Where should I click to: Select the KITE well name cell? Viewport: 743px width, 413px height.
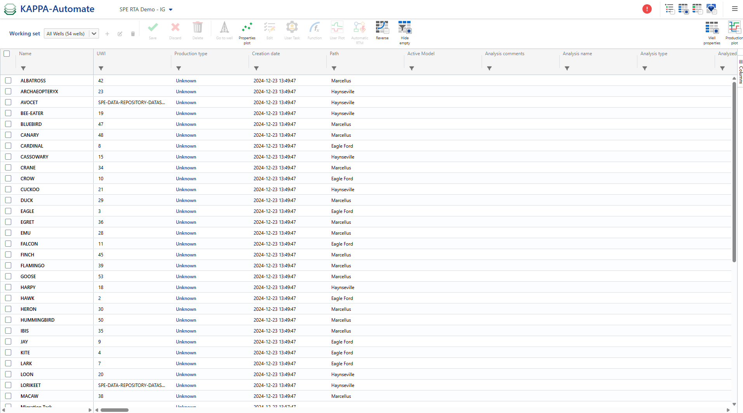tap(25, 353)
